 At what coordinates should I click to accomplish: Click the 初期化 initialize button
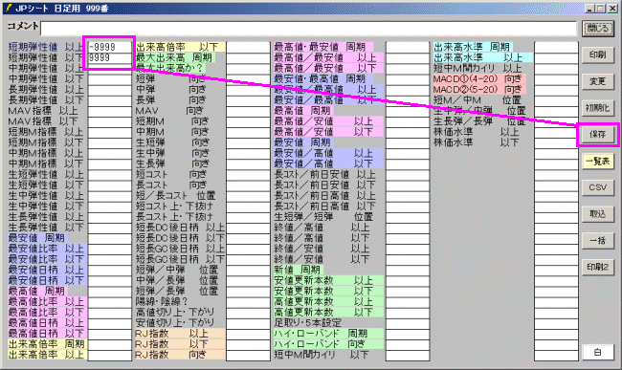[597, 108]
